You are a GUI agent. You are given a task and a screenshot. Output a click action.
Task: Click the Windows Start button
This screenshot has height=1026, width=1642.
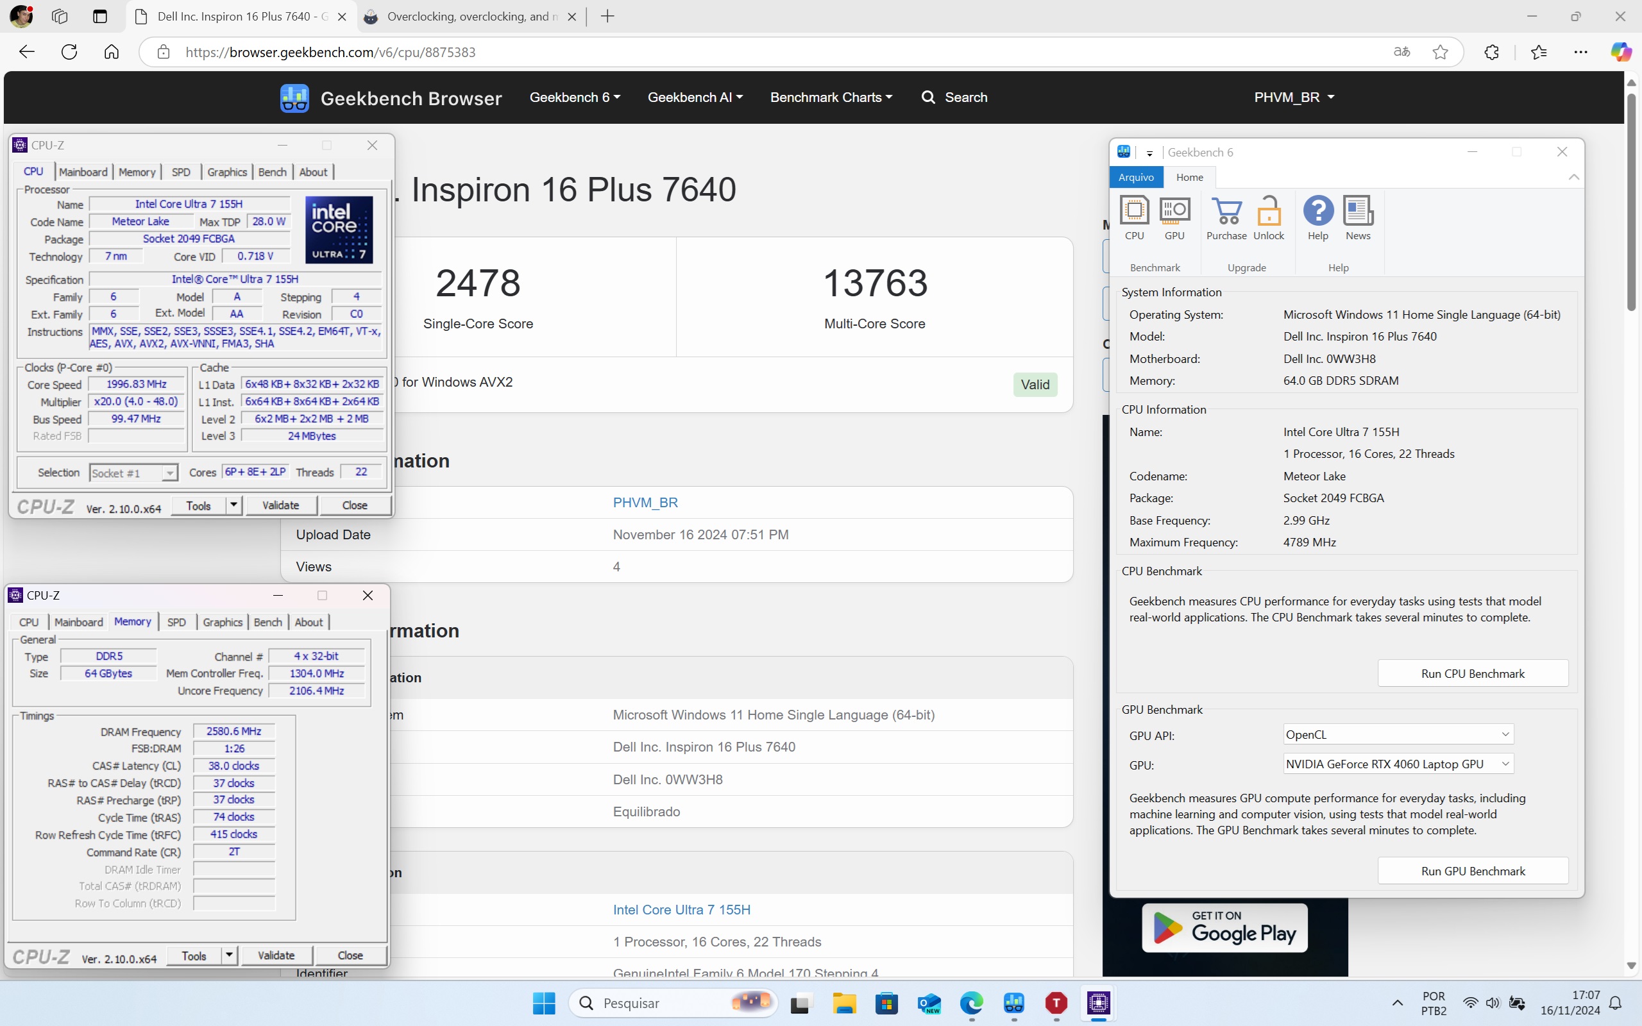[543, 1003]
